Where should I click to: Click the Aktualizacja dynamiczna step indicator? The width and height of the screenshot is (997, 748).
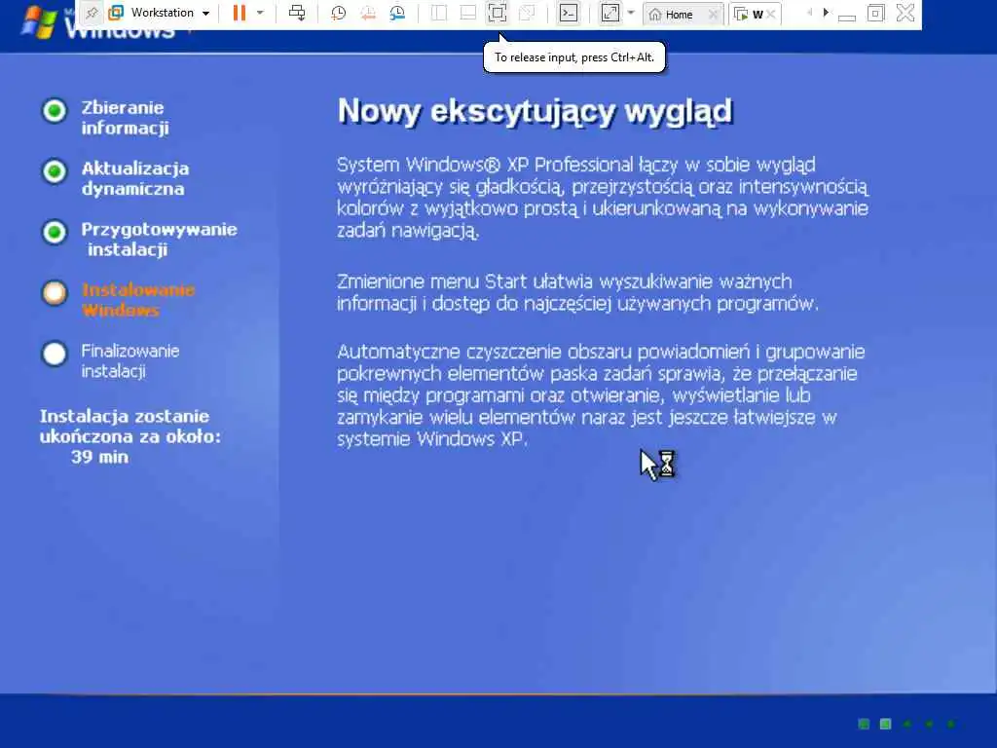pos(55,171)
